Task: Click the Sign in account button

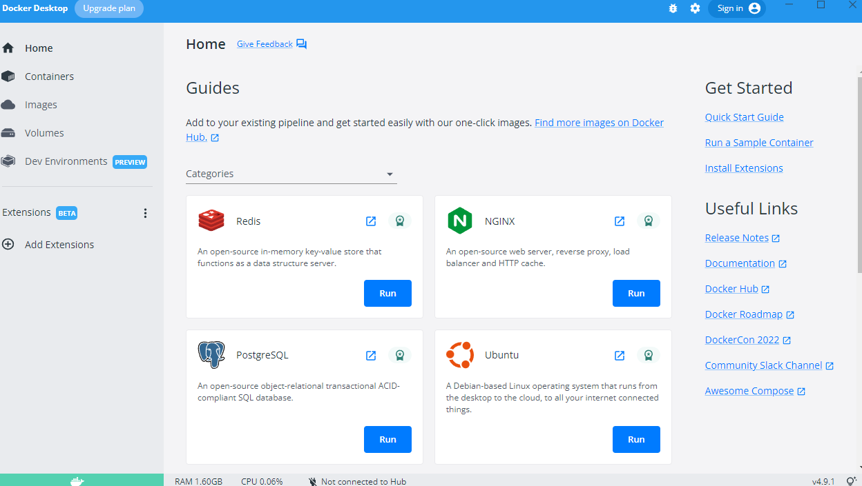Action: (737, 8)
